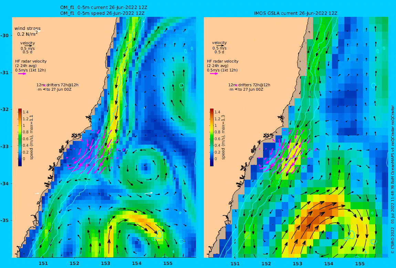Viewport: 396px width, 268px height.
Task: Click the white wind stress arrow near 154.5E, 34S
Action: point(148,193)
